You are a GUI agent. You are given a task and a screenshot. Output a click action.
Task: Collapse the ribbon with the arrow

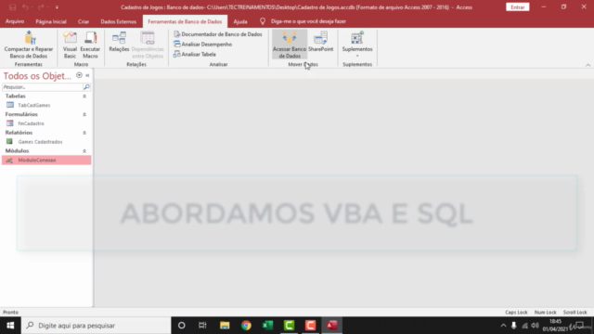588,65
